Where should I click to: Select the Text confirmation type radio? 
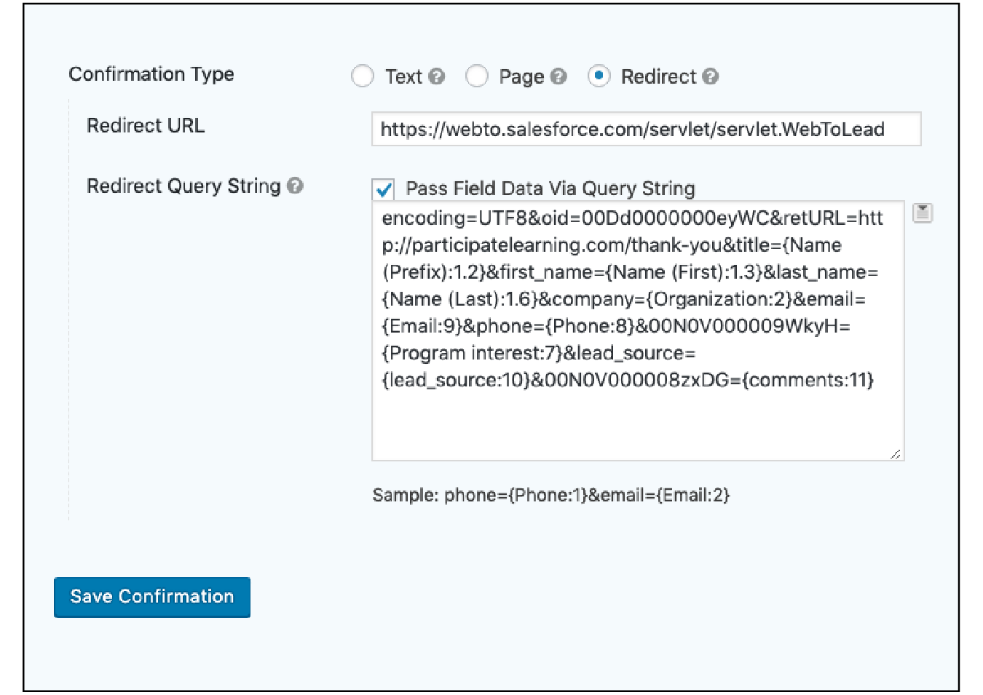pyautogui.click(x=363, y=76)
